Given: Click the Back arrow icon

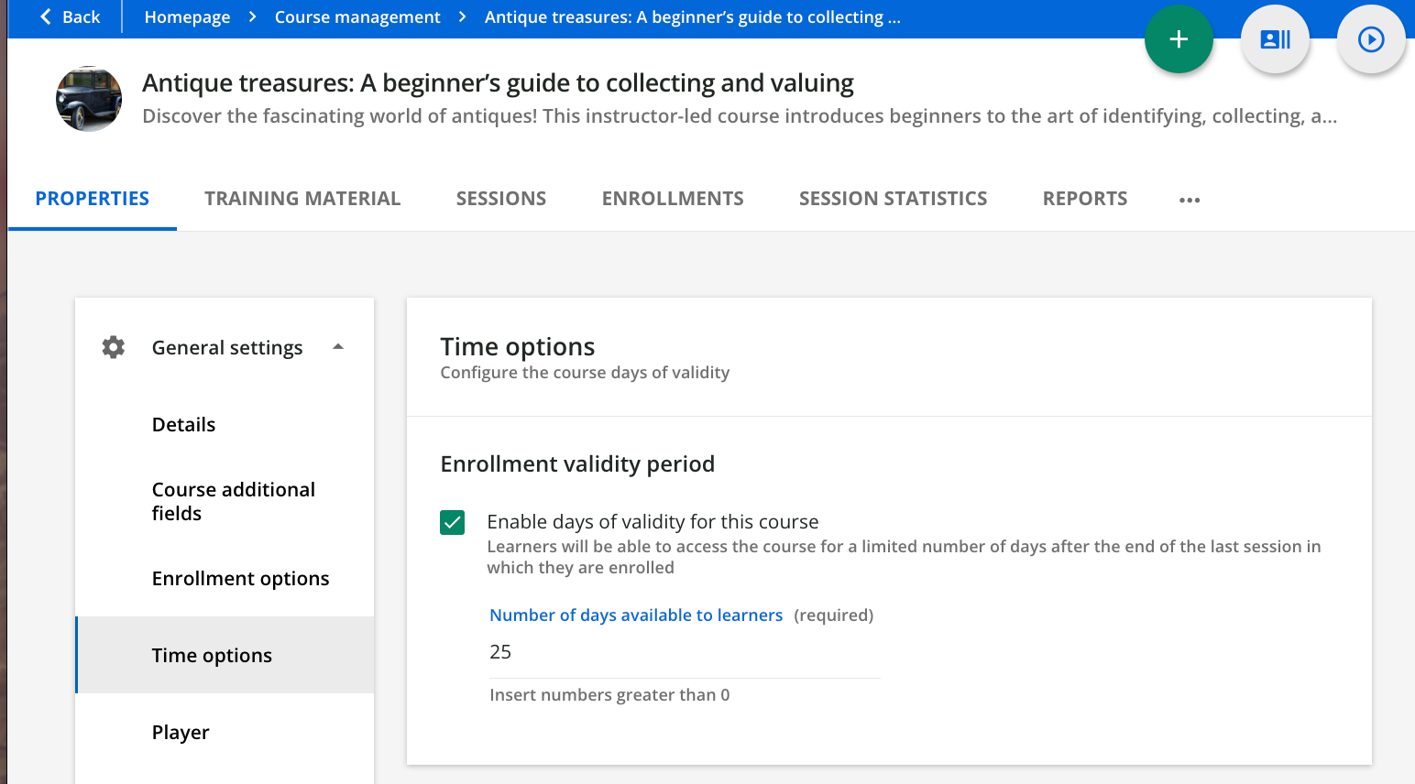Looking at the screenshot, I should pyautogui.click(x=46, y=17).
